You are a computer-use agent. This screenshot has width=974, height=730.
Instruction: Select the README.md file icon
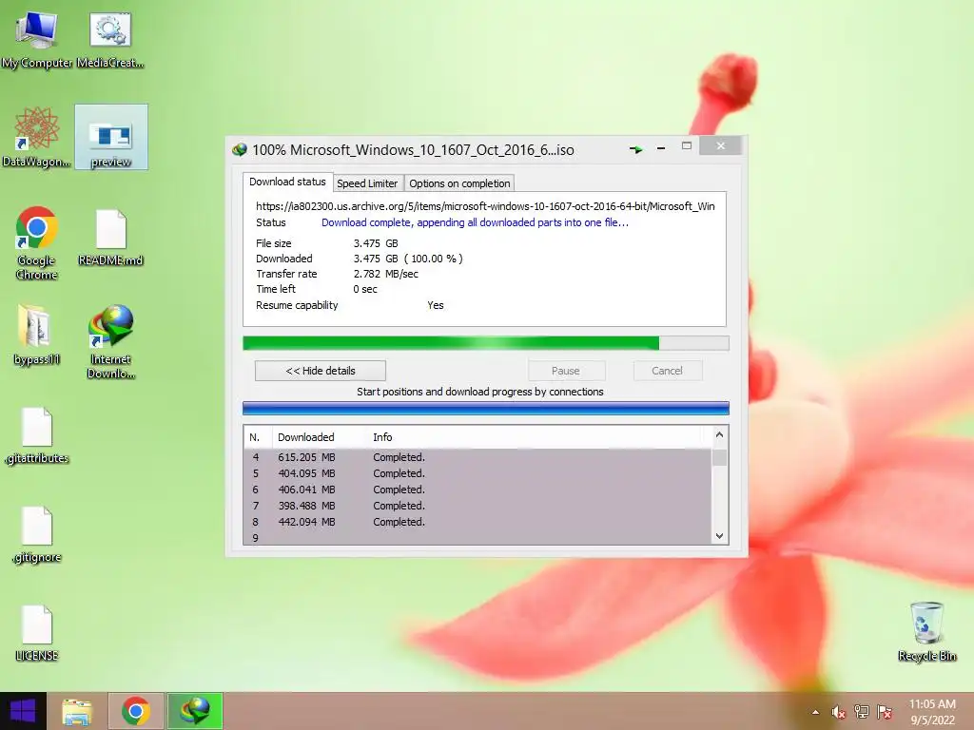(x=110, y=237)
